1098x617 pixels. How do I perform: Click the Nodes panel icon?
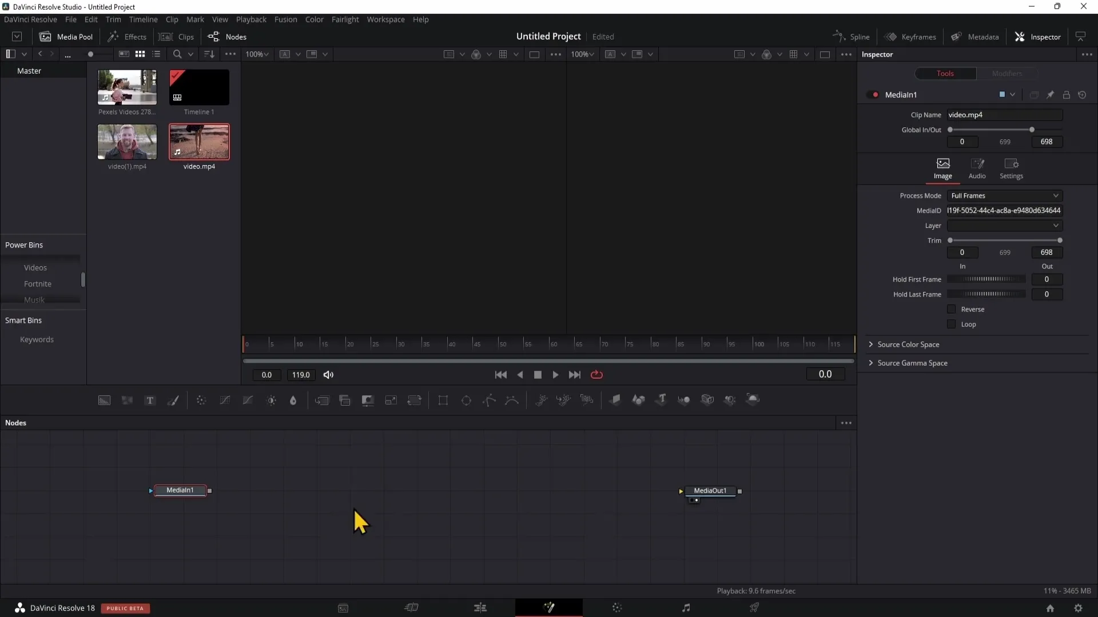coord(213,36)
